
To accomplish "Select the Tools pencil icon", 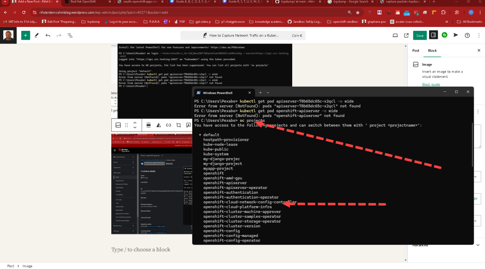I will 36,36.
